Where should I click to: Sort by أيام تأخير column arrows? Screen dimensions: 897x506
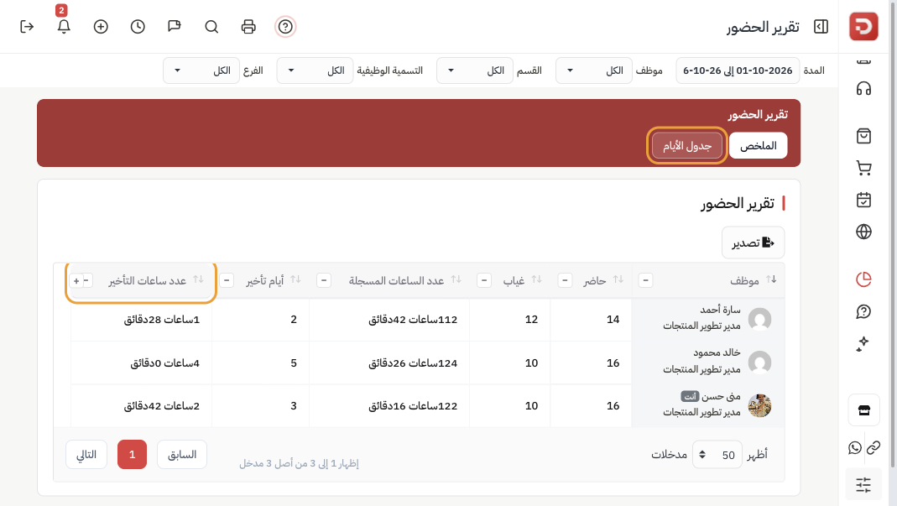click(295, 279)
